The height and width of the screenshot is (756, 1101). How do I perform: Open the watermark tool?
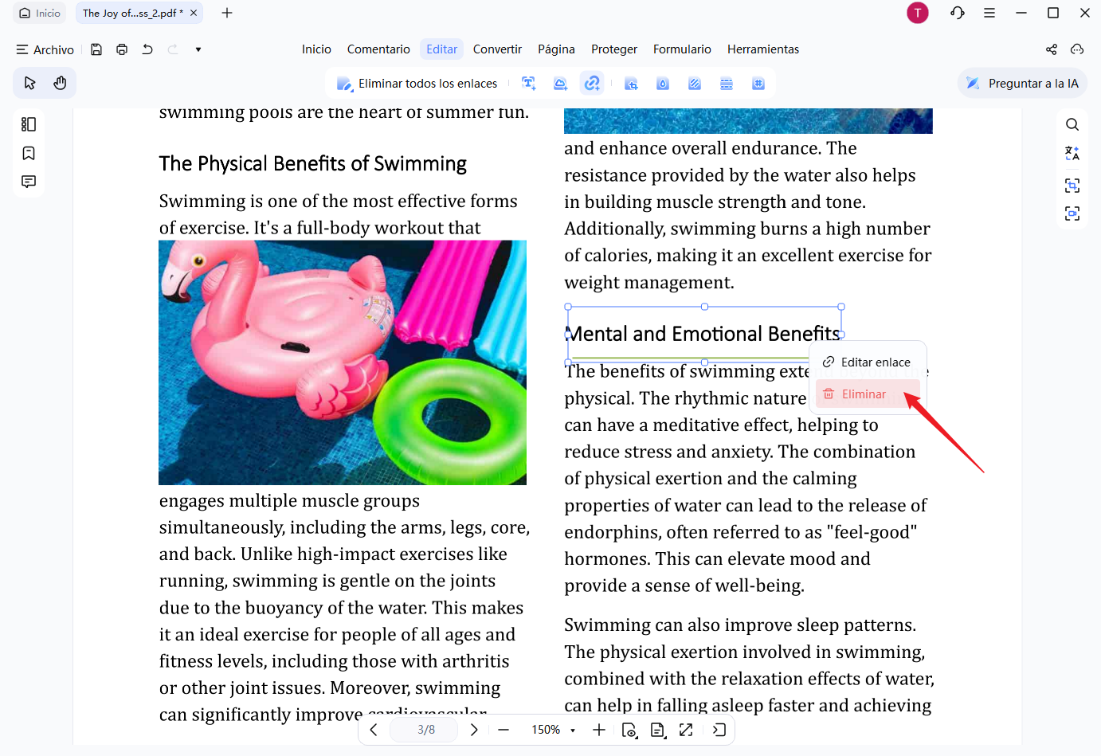coord(663,83)
